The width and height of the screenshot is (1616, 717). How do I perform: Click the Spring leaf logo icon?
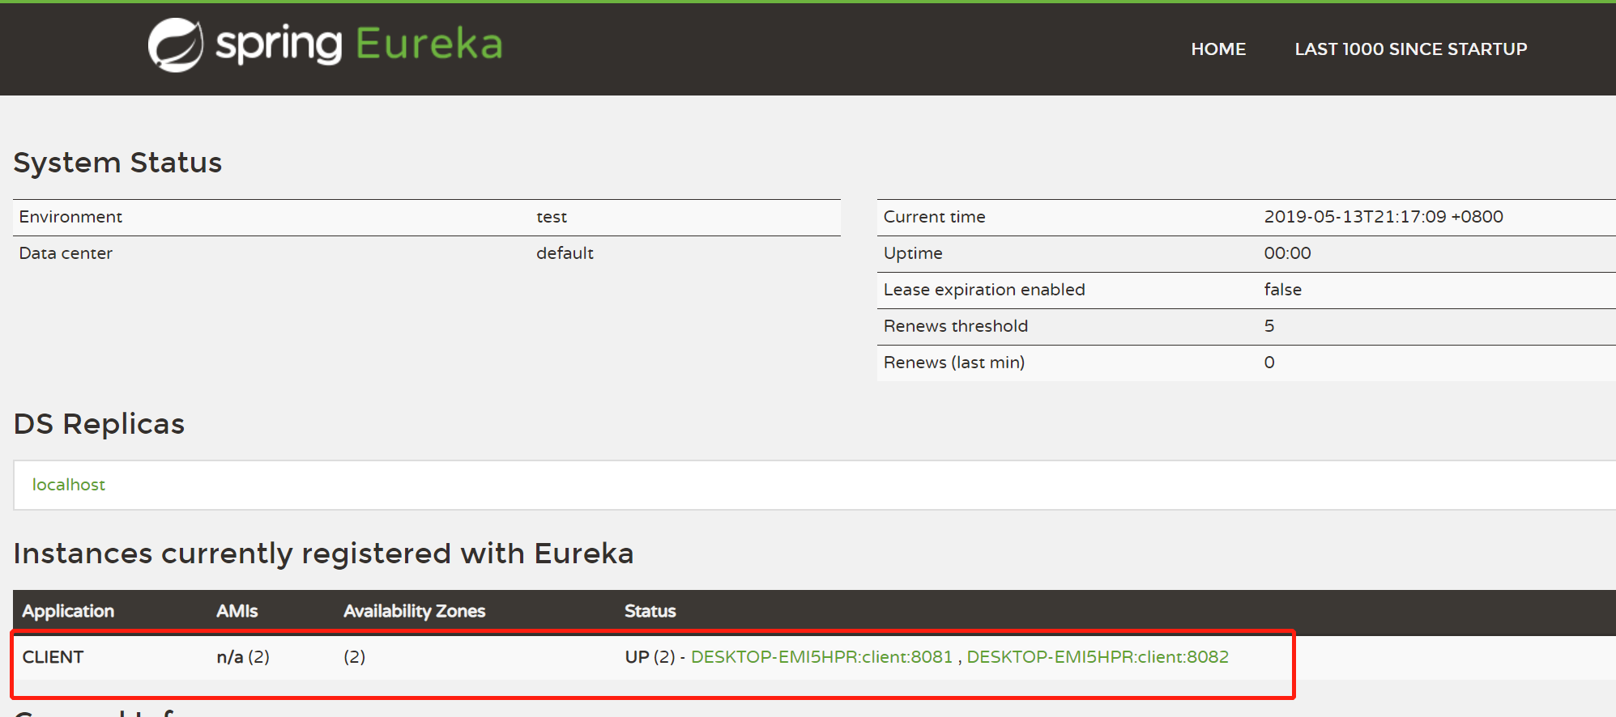(x=175, y=45)
